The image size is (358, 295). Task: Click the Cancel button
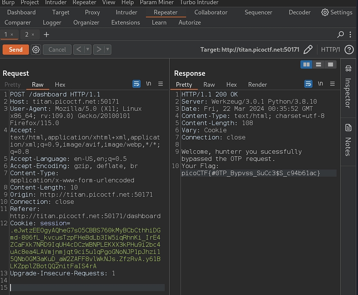click(x=57, y=50)
